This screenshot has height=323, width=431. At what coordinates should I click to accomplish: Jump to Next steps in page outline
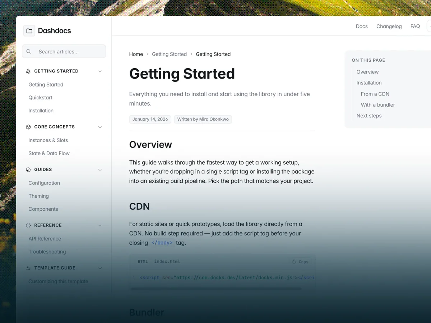tap(369, 116)
